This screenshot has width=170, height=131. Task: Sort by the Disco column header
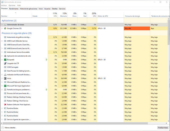pos(73,15)
